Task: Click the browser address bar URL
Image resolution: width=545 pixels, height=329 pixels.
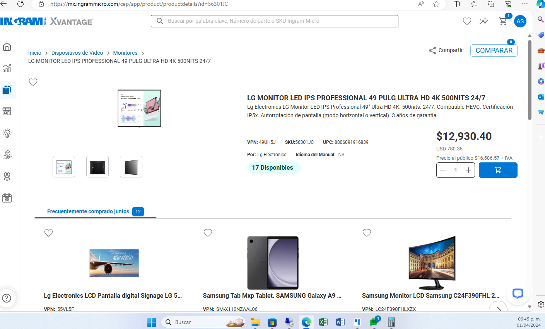Action: pyautogui.click(x=139, y=4)
